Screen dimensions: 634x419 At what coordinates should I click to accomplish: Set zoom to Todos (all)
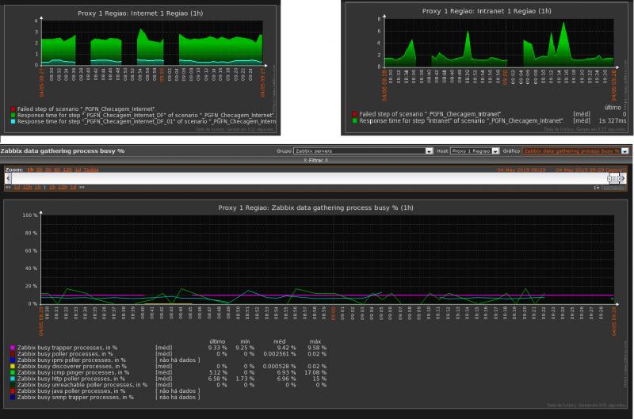(x=91, y=169)
